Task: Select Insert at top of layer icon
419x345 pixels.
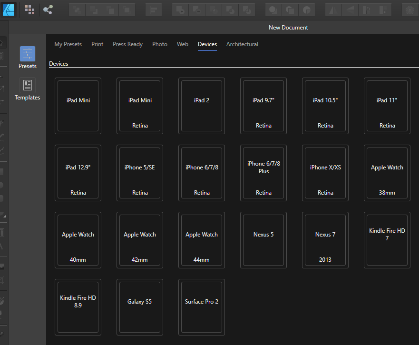Action: point(290,10)
